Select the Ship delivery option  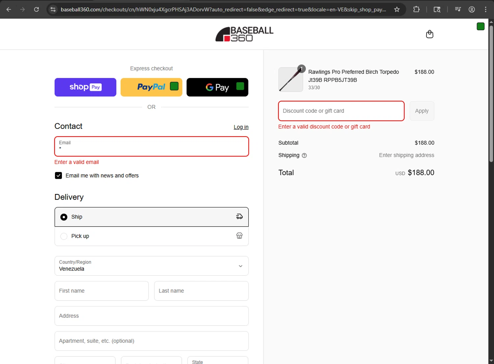pos(151,217)
